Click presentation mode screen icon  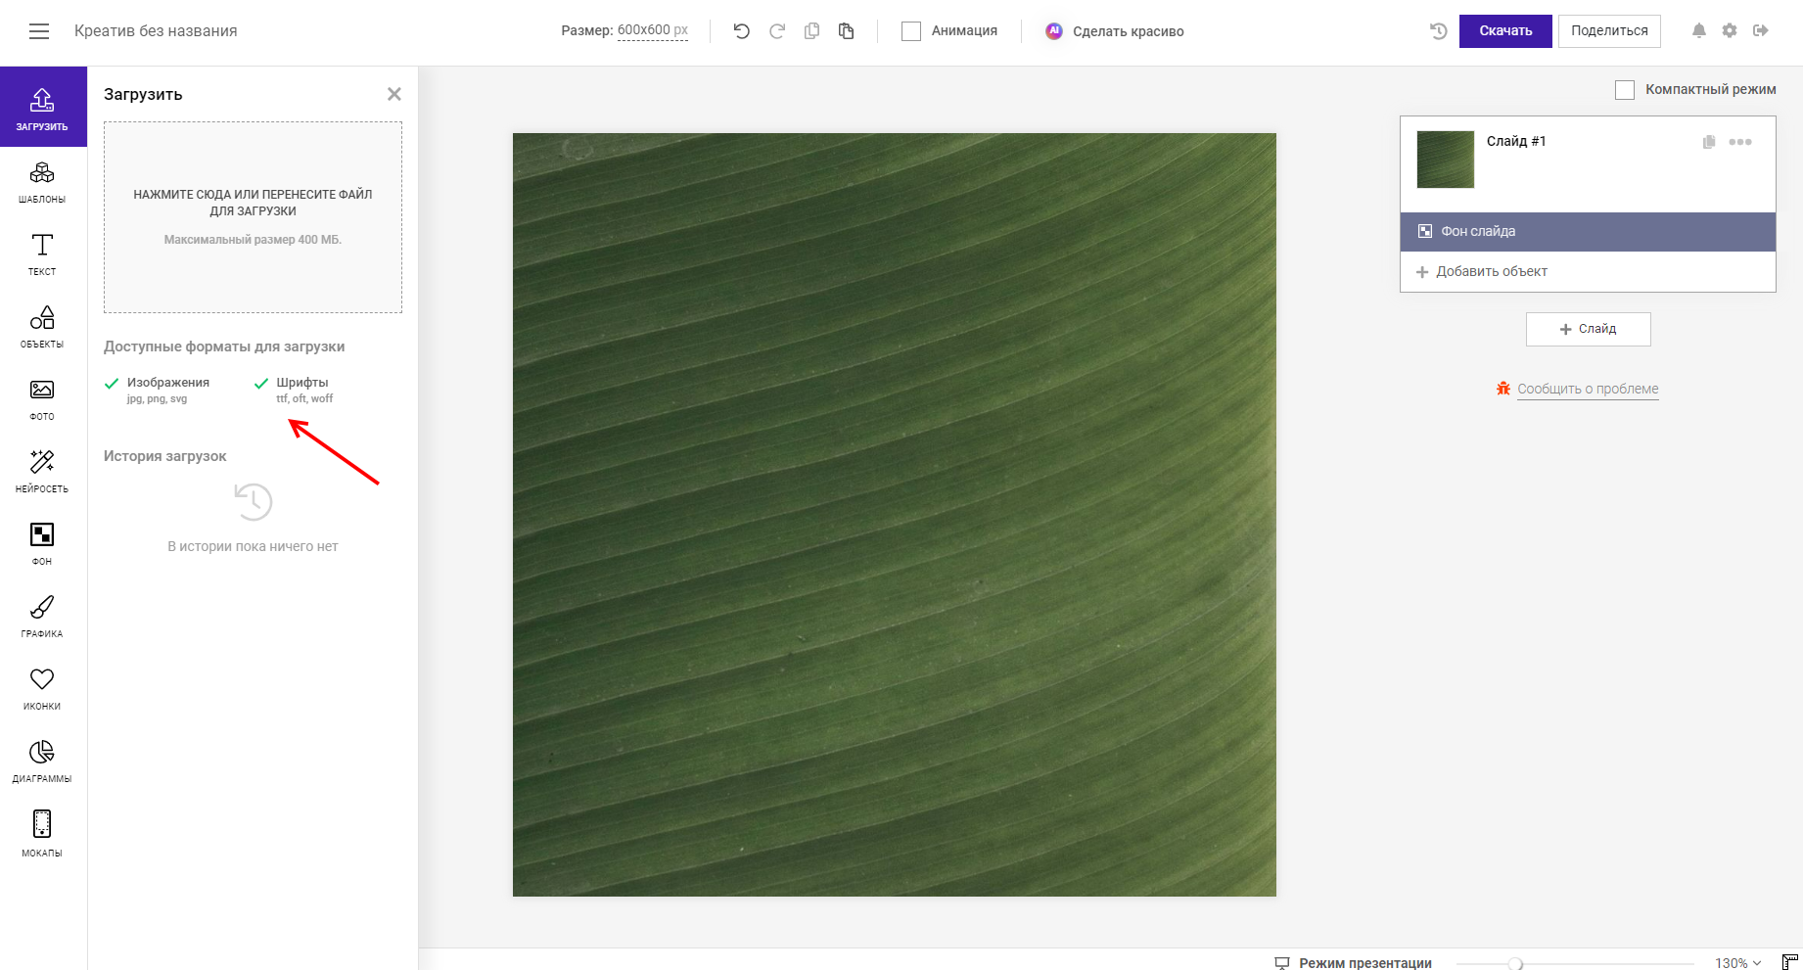[x=1282, y=963]
